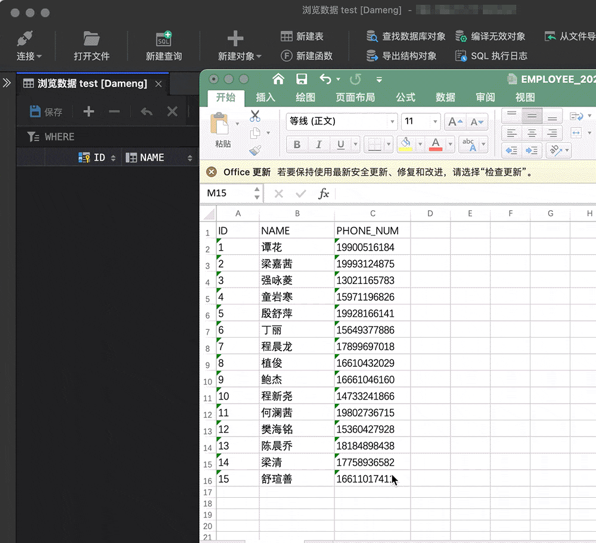
Task: Sort by the ID column arrows
Action: pos(113,158)
